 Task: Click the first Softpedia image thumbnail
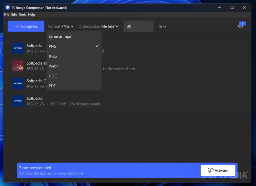click(x=18, y=48)
